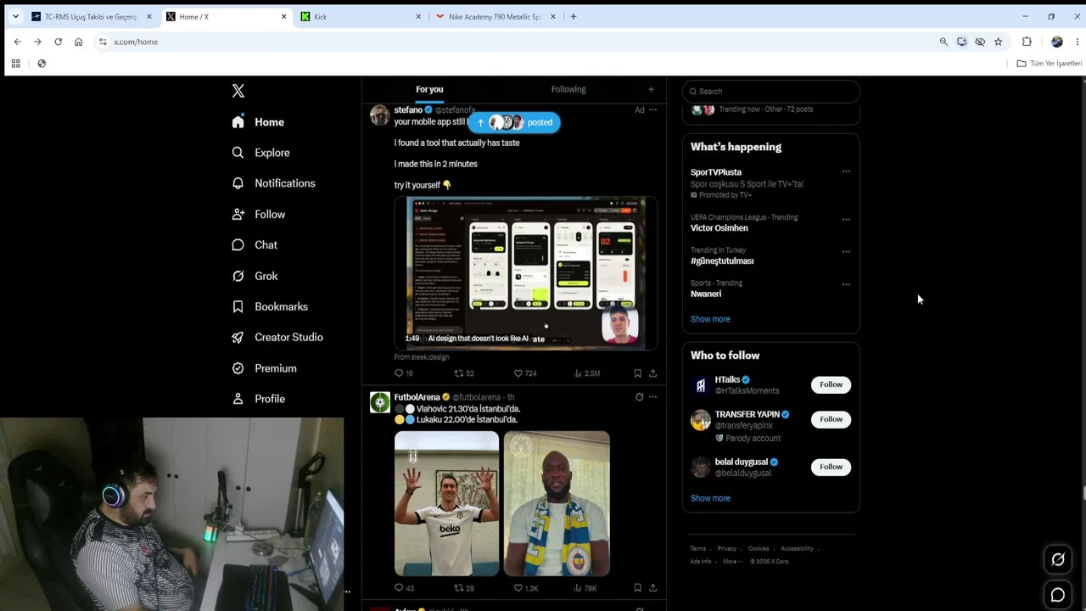Reload the page
The width and height of the screenshot is (1086, 611).
[58, 42]
